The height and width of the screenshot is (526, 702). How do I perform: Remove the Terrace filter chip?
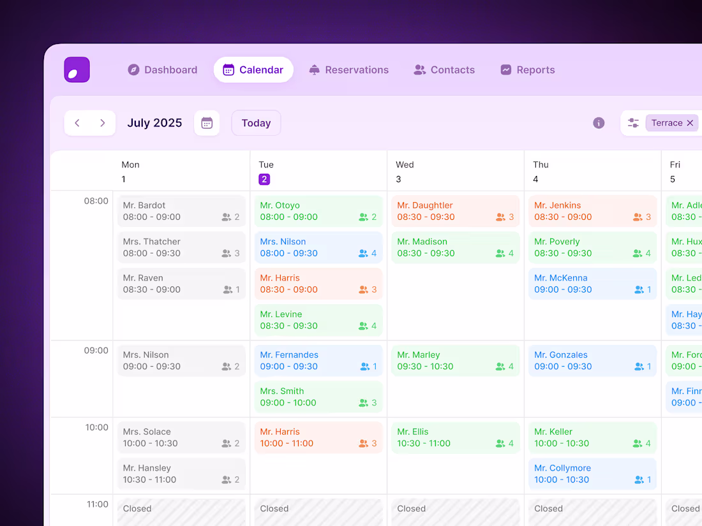(x=690, y=122)
